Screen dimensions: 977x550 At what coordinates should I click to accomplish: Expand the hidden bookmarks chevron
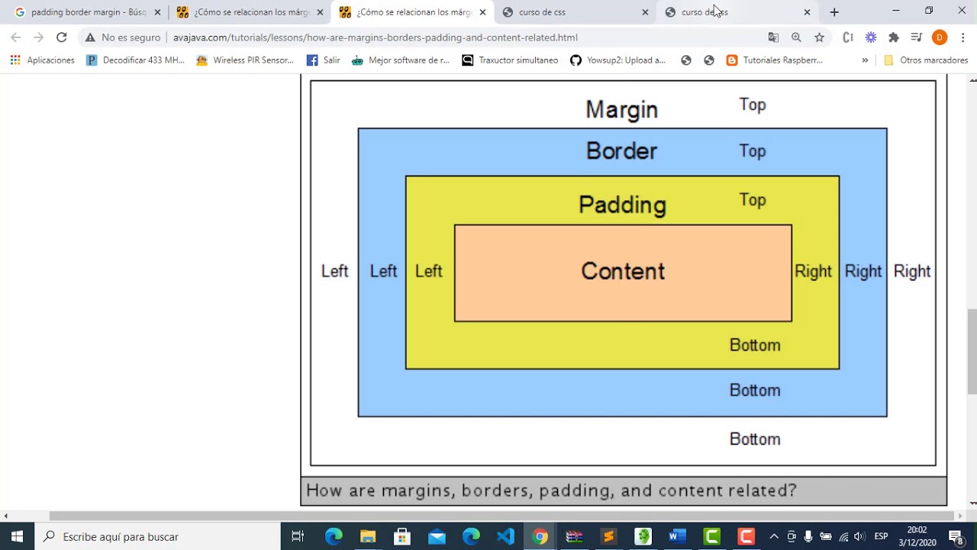(x=865, y=60)
